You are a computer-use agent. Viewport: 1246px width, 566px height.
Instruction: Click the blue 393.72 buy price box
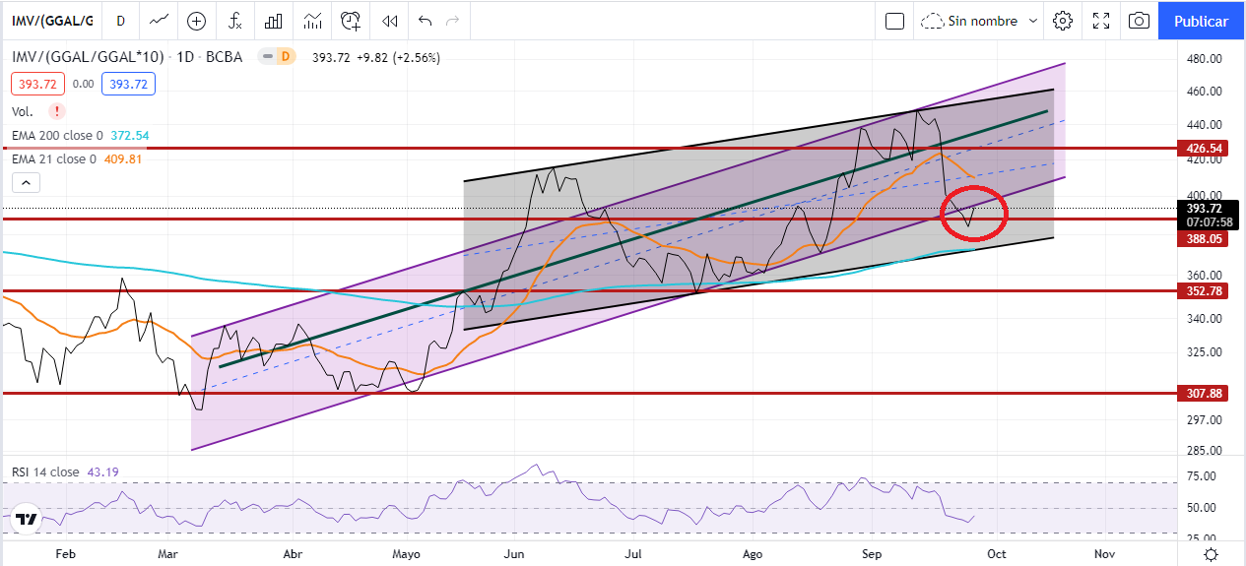[x=128, y=85]
